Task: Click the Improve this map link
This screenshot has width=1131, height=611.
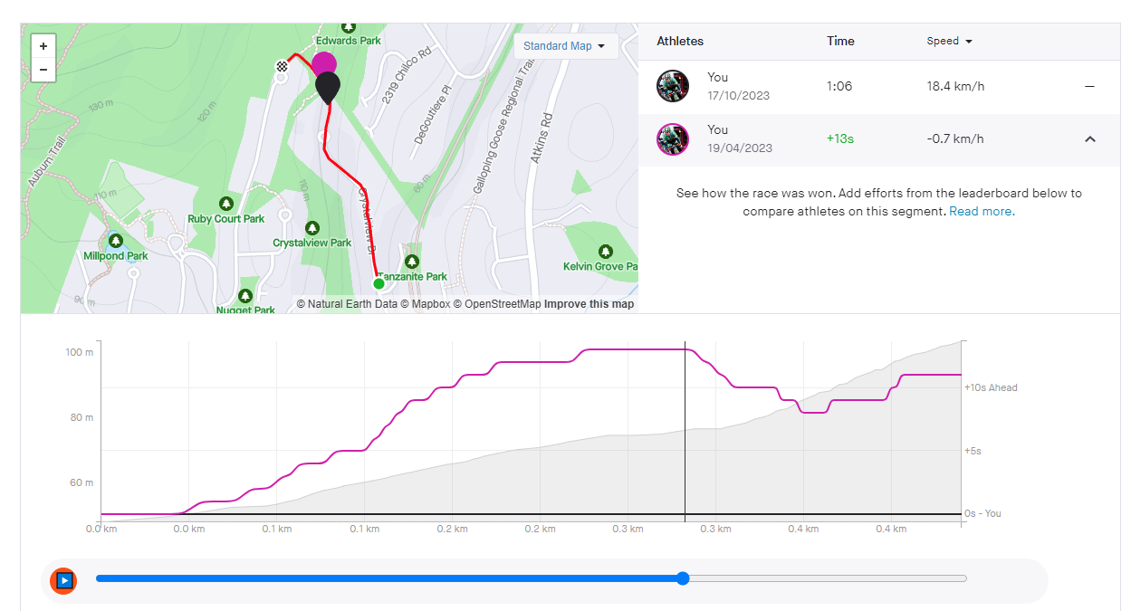Action: (x=589, y=304)
